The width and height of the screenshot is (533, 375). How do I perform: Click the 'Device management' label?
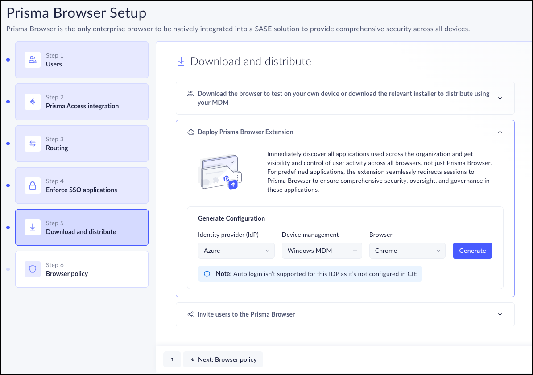coord(310,235)
